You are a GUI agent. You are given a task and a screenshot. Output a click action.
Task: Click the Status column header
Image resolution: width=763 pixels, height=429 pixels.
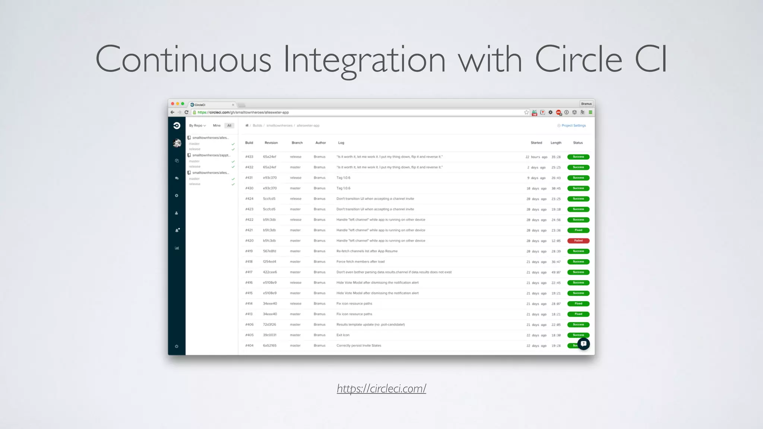(578, 143)
